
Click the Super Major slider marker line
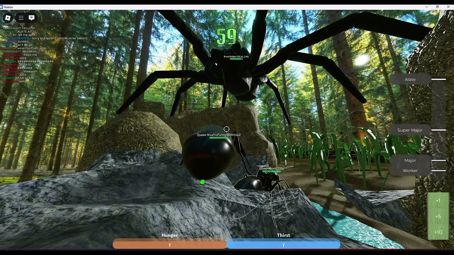click(x=439, y=130)
